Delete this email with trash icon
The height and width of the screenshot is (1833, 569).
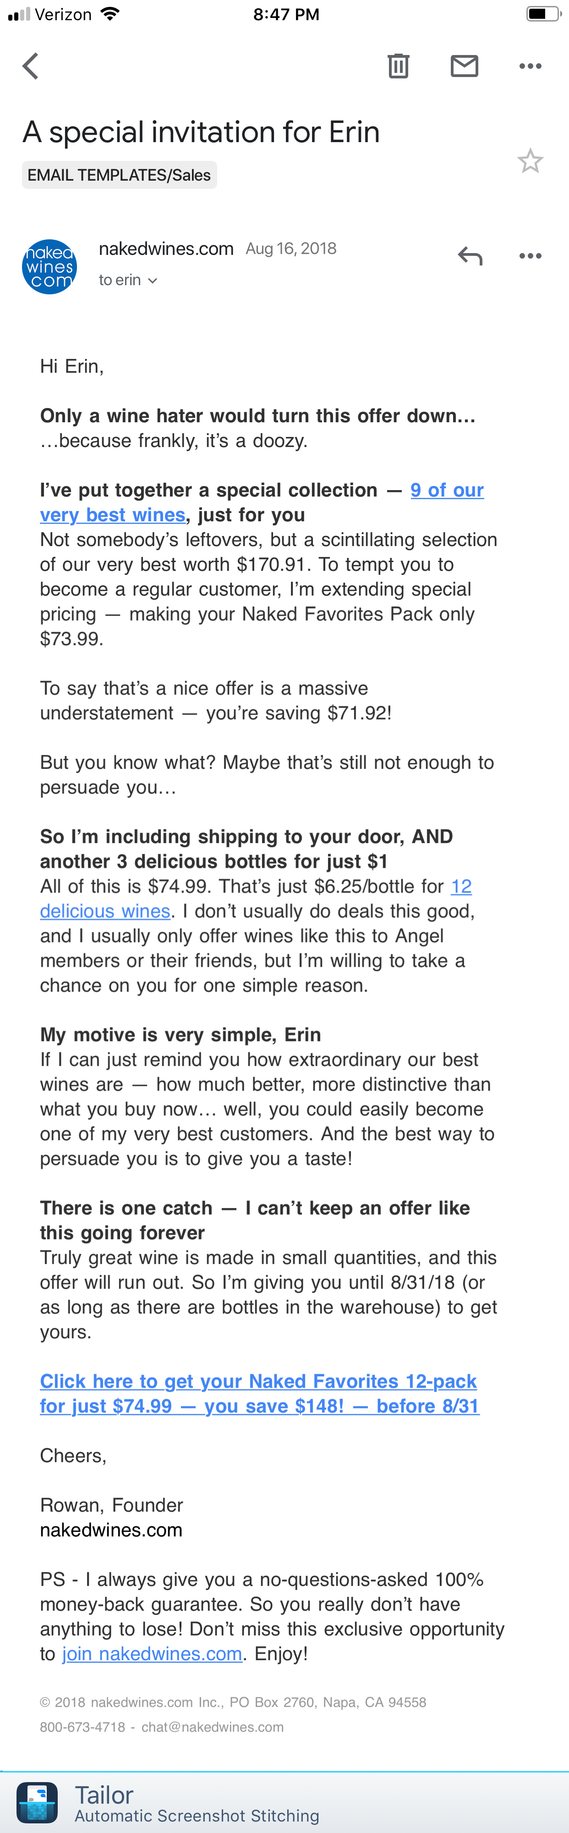398,66
